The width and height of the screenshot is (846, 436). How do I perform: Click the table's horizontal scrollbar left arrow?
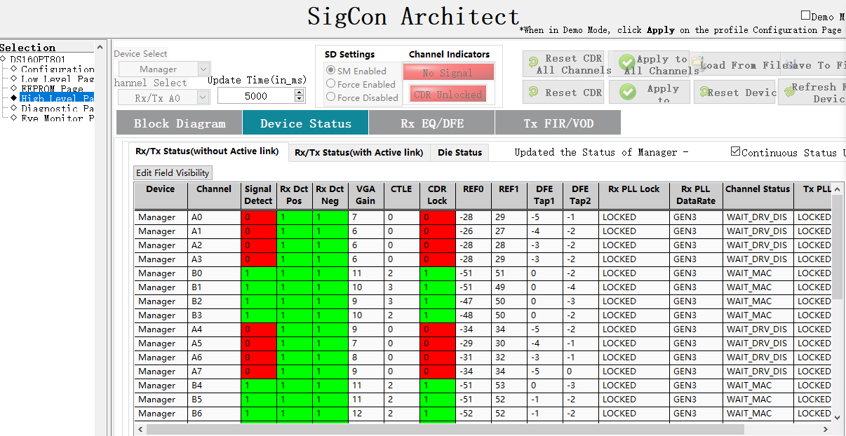click(x=141, y=429)
